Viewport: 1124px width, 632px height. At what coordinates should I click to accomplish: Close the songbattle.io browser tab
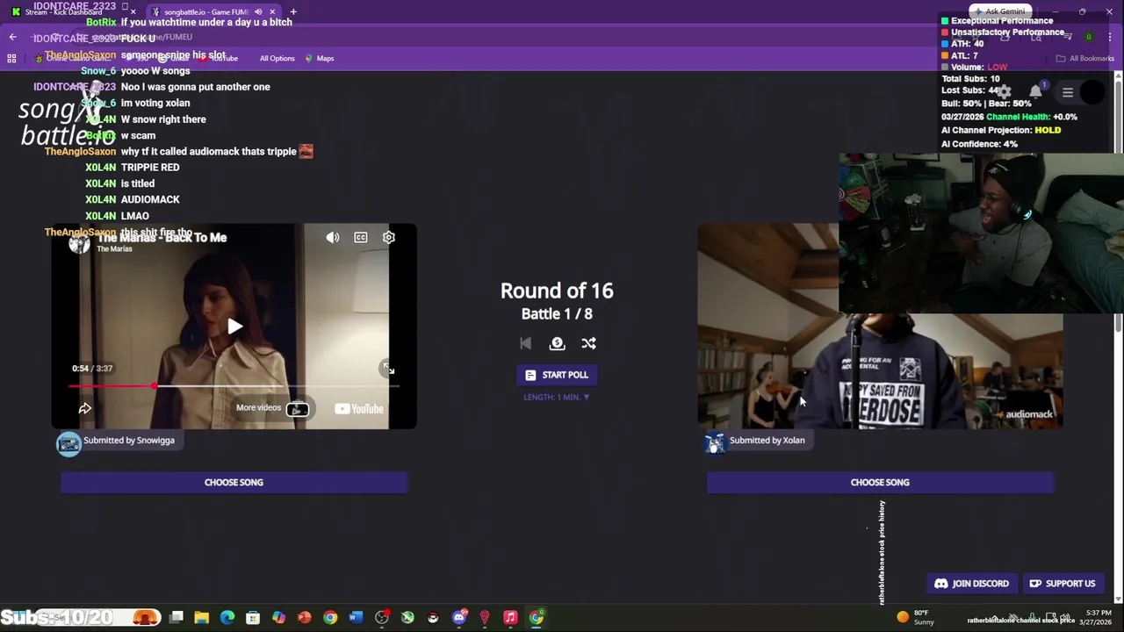[x=272, y=11]
